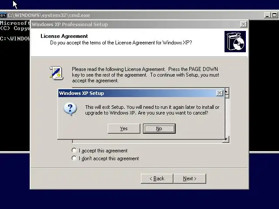Click the 'Please read the following License Agreement' paragraph
The width and height of the screenshot is (279, 209).
coord(145,75)
